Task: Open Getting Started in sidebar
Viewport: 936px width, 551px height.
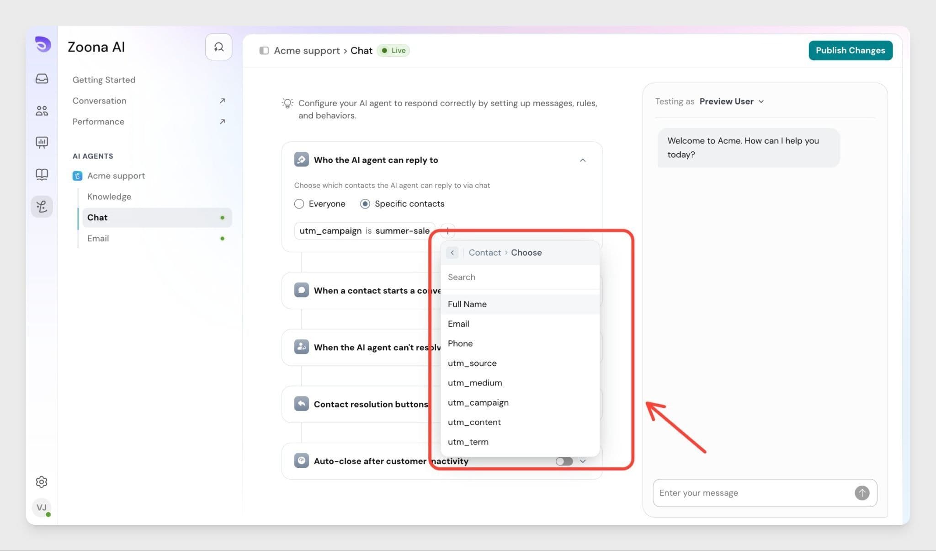Action: tap(104, 80)
